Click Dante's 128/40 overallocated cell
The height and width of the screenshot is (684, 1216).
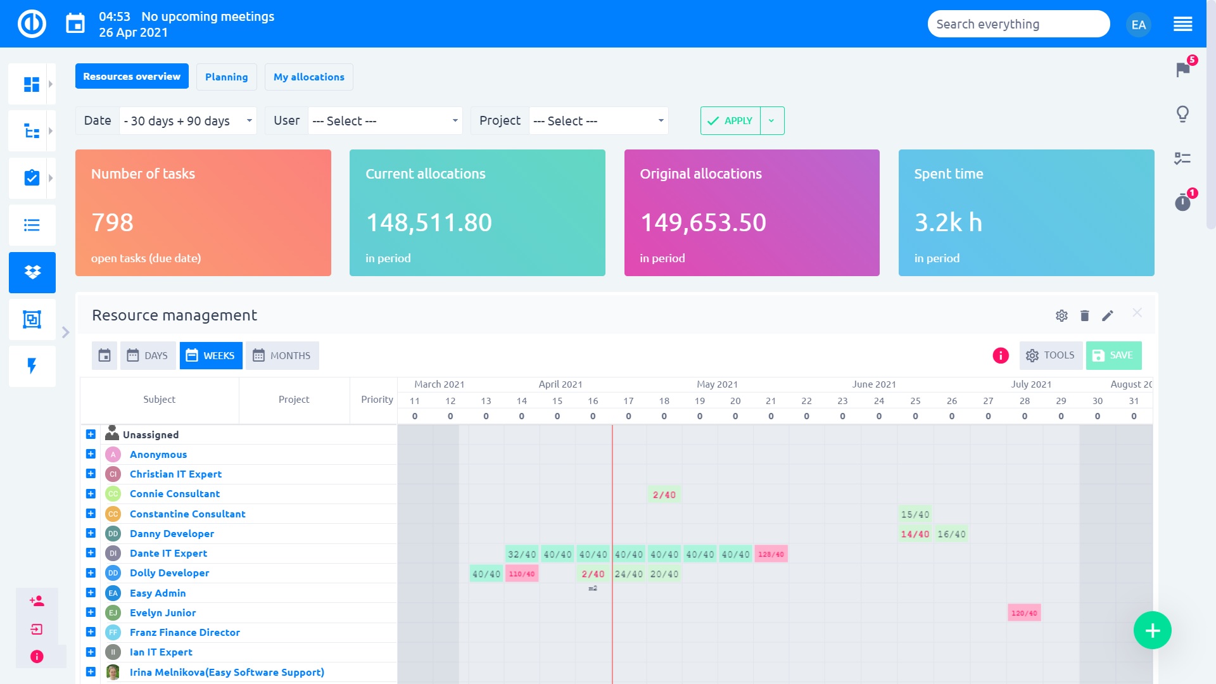pos(771,554)
